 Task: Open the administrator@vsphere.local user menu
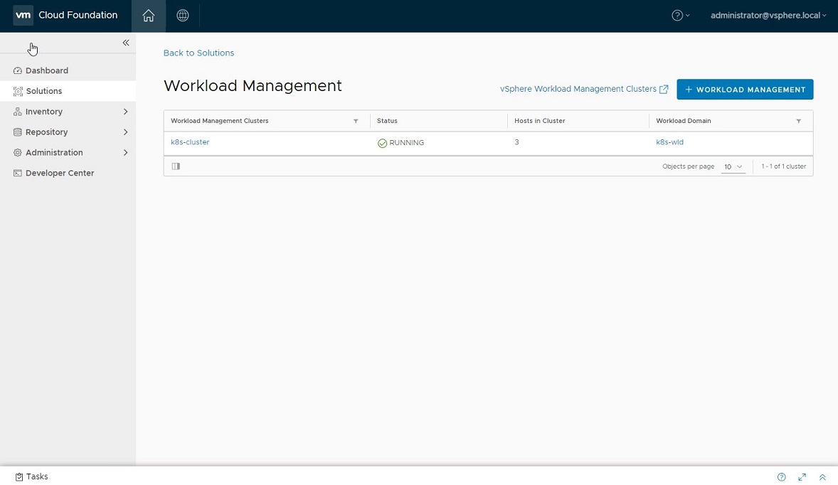pos(768,16)
